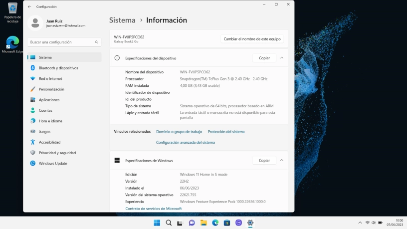Select the Windows 11 Home in S mode text
Screen dimensions: 407x229
tap(203, 175)
